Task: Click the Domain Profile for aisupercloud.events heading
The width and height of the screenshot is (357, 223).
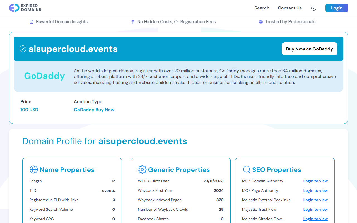Action: pyautogui.click(x=105, y=141)
